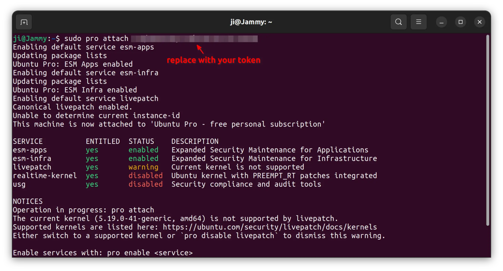503x271 pixels.
Task: Click the 'yes' entitlement for esm-apps
Action: tap(92, 150)
